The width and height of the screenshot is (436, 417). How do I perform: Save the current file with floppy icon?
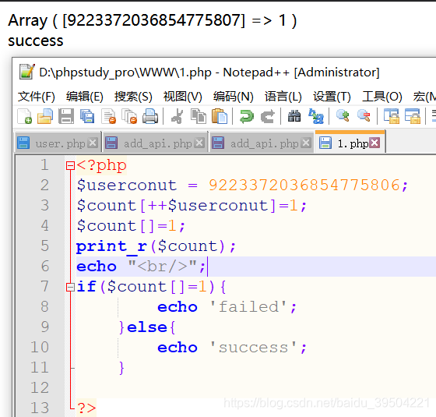(66, 116)
